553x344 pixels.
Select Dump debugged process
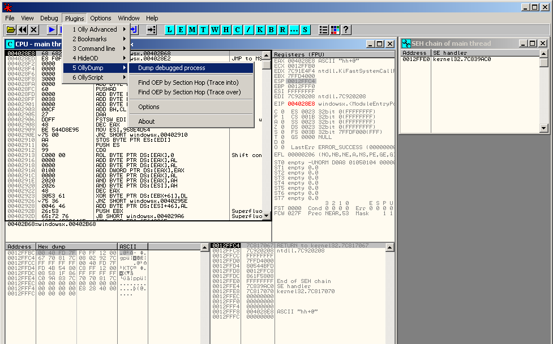tap(172, 68)
